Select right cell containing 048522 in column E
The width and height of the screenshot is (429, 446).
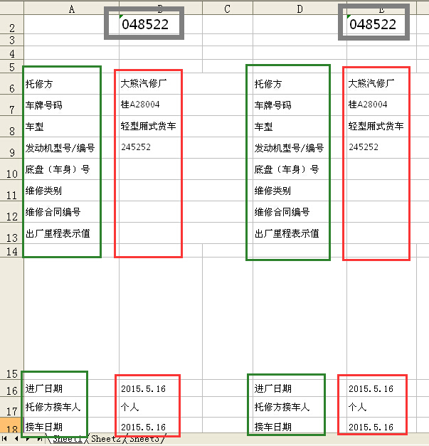point(373,24)
